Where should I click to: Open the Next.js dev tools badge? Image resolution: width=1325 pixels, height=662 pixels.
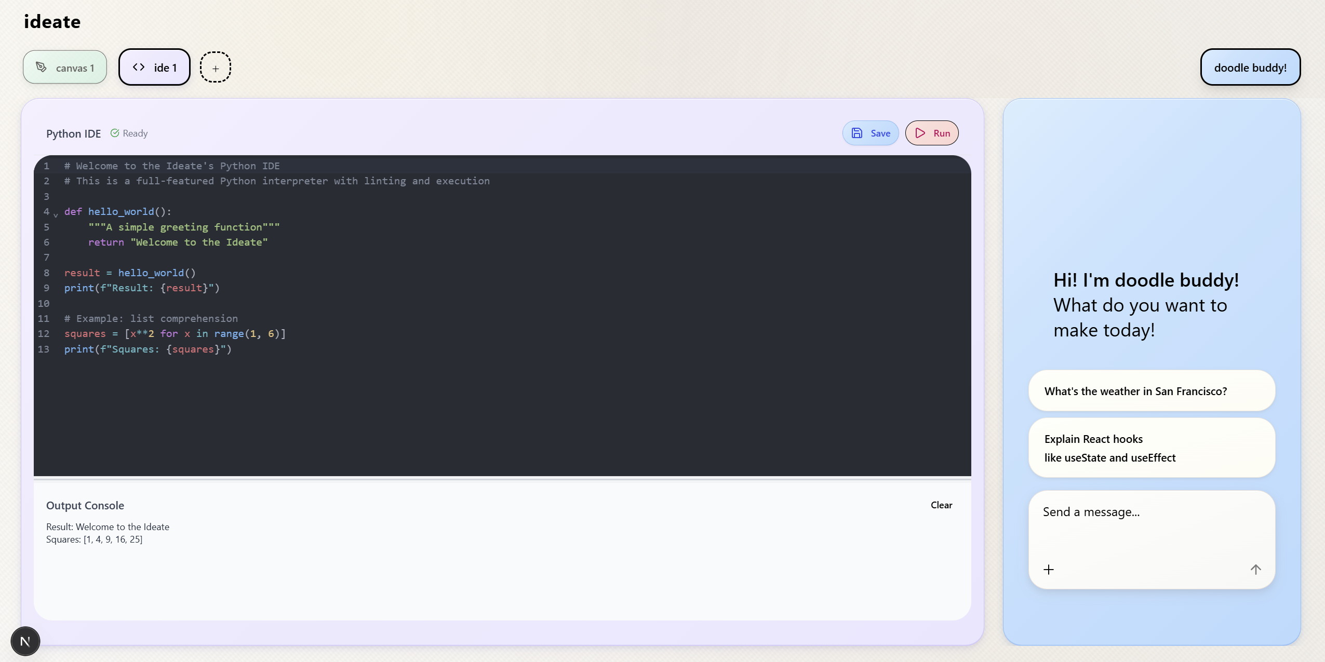coord(25,641)
